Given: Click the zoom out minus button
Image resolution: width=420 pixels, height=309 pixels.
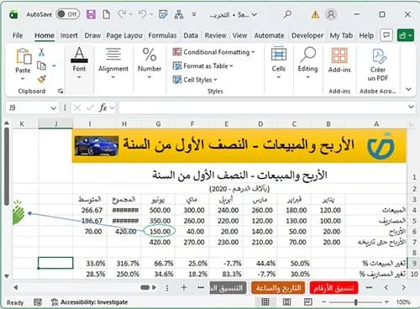Looking at the screenshot, I should [324, 302].
